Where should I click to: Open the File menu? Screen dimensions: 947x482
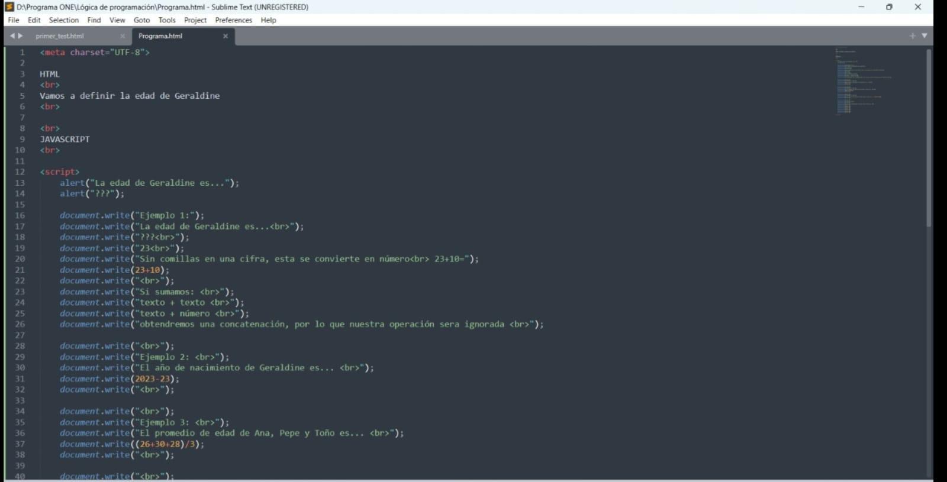point(13,20)
